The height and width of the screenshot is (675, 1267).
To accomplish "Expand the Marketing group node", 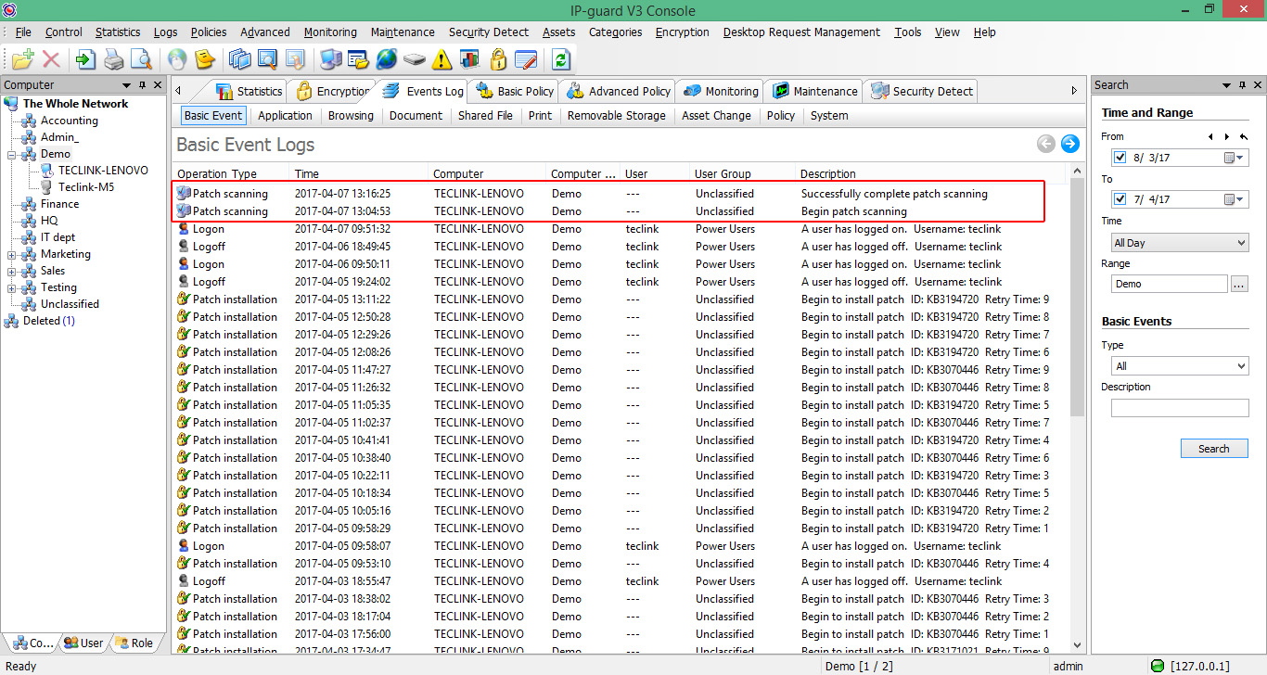I will click(x=12, y=254).
